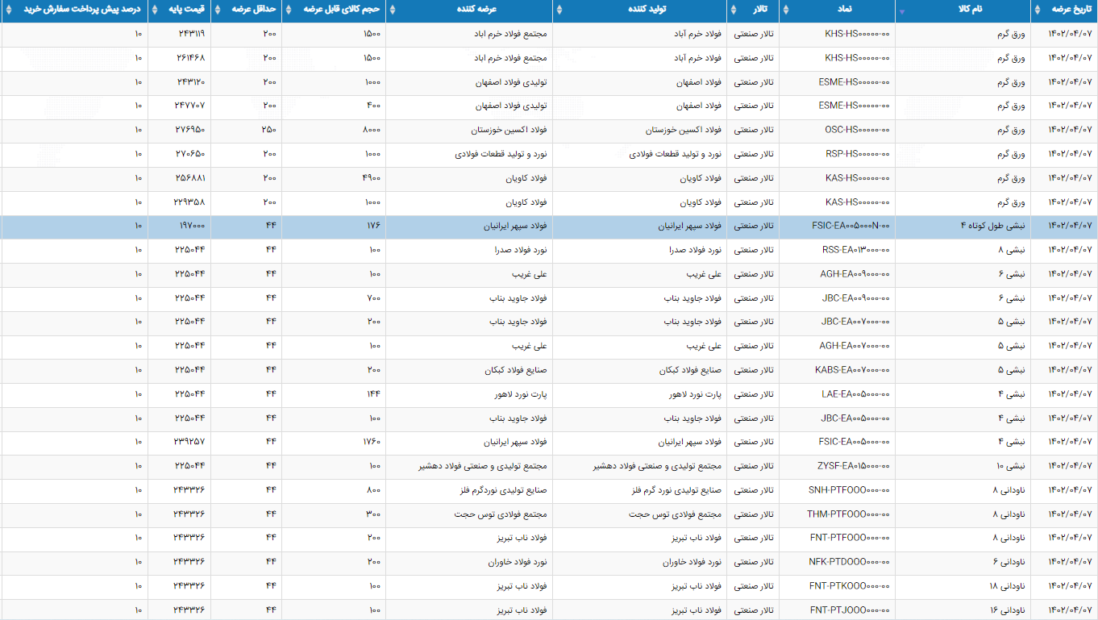The height and width of the screenshot is (620, 1098).
Task: Sort by 'عرضه کننده' using its arrow icon
Action: (392, 11)
